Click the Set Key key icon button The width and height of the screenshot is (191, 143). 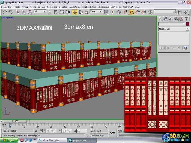click(x=112, y=133)
